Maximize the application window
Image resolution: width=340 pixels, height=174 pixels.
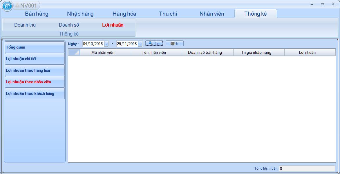tap(322, 4)
